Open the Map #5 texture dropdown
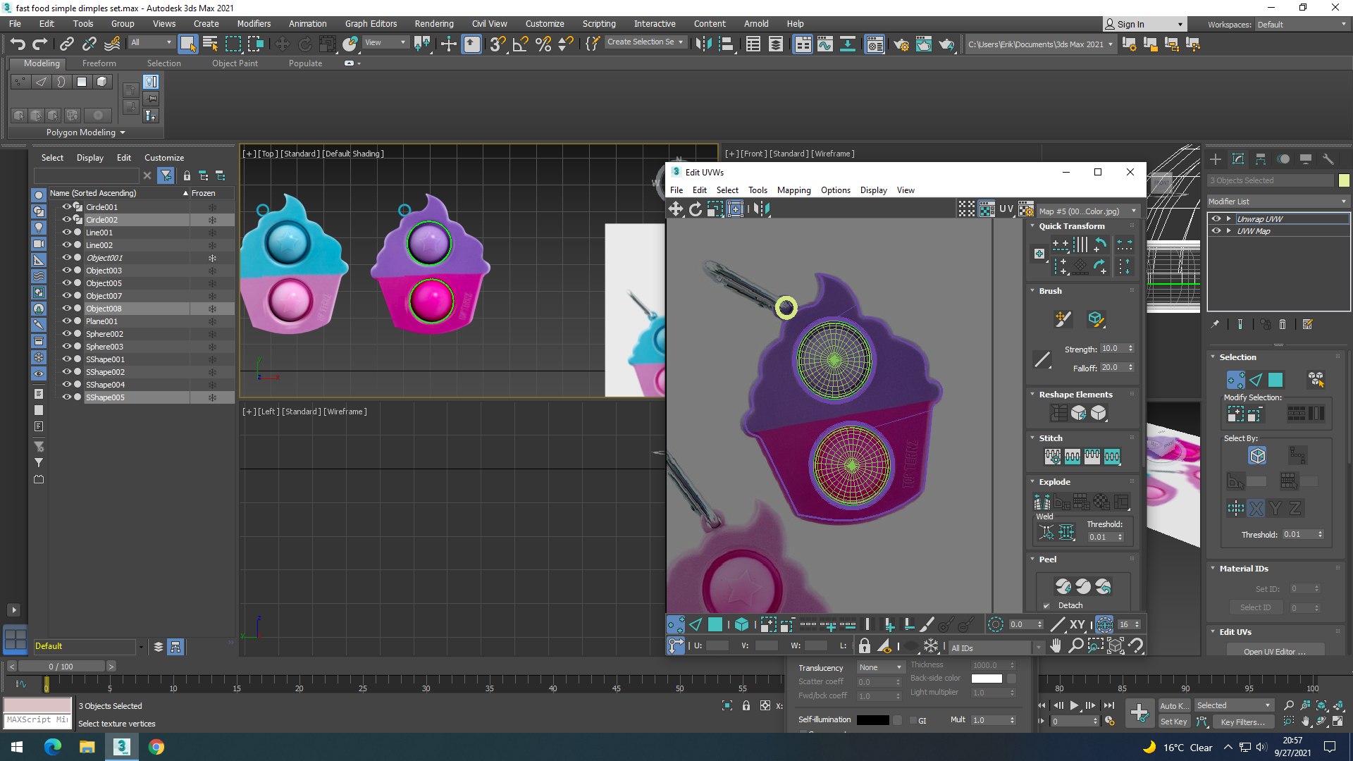Image resolution: width=1353 pixels, height=761 pixels. tap(1087, 211)
